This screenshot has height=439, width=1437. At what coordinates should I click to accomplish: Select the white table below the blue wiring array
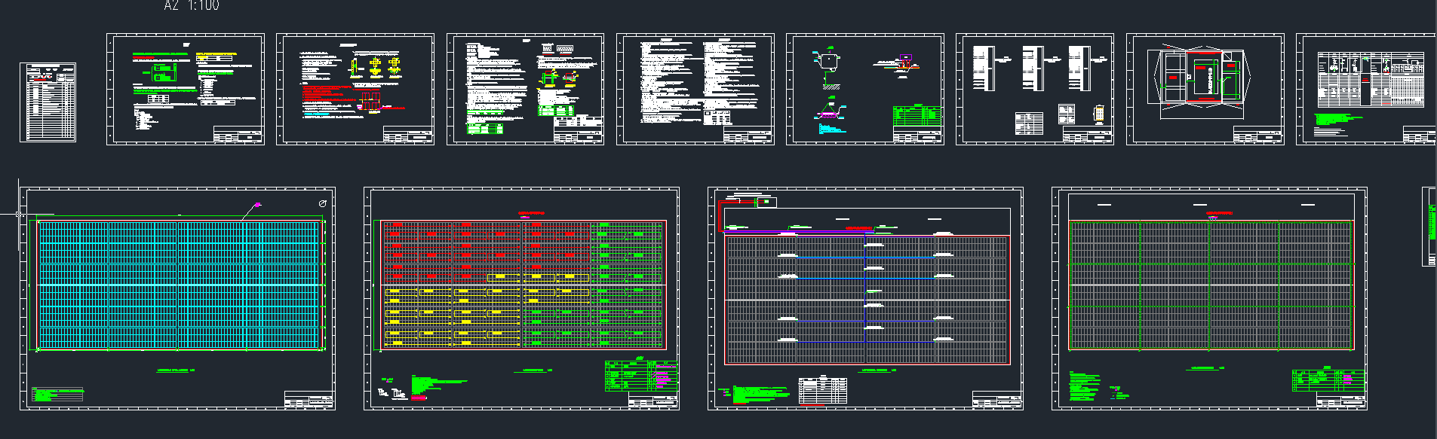823,391
